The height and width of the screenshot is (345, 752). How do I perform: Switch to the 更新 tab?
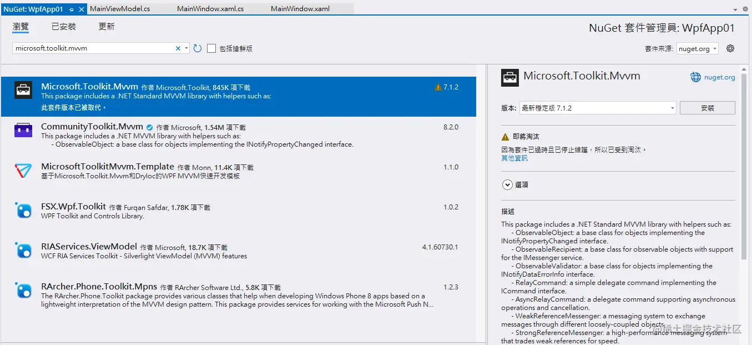(x=107, y=26)
